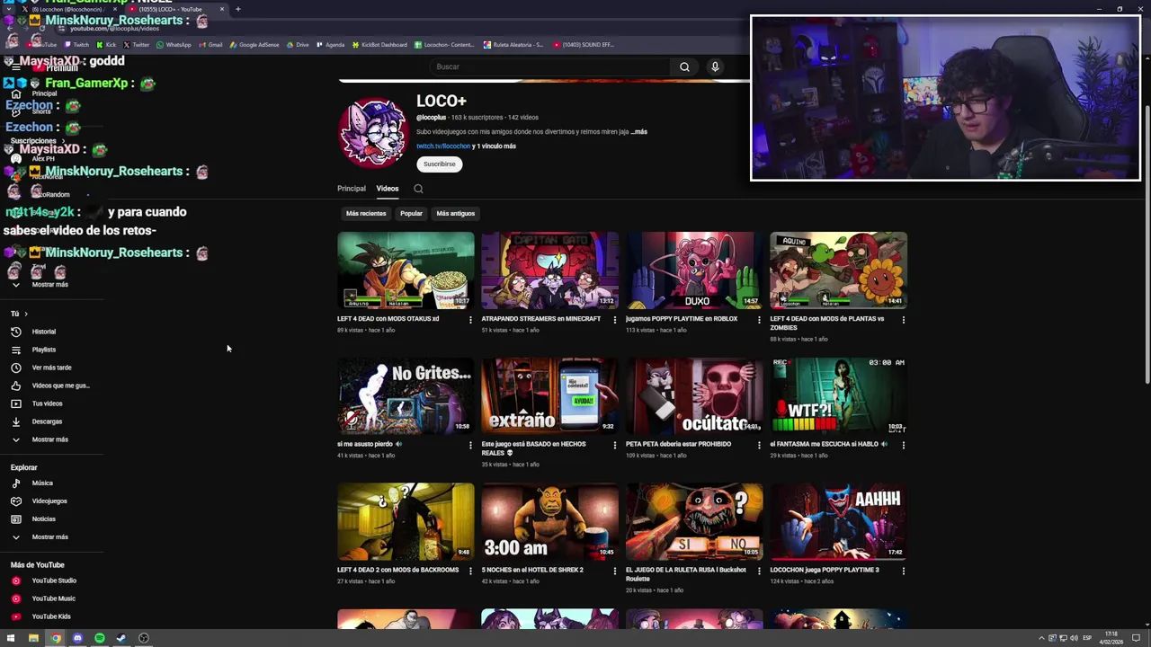
Task: Open options menu for 'si me asusto pierdo'
Action: 470,445
